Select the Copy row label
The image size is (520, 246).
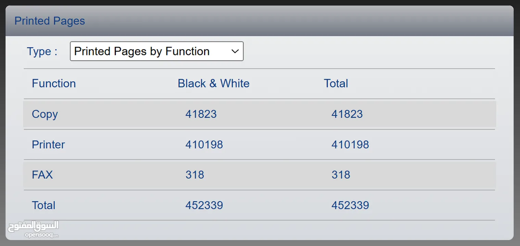[45, 114]
